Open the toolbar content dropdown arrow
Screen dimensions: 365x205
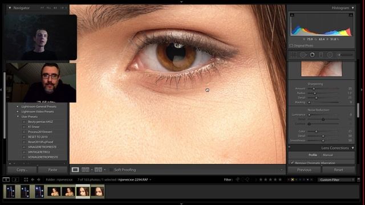(282, 170)
